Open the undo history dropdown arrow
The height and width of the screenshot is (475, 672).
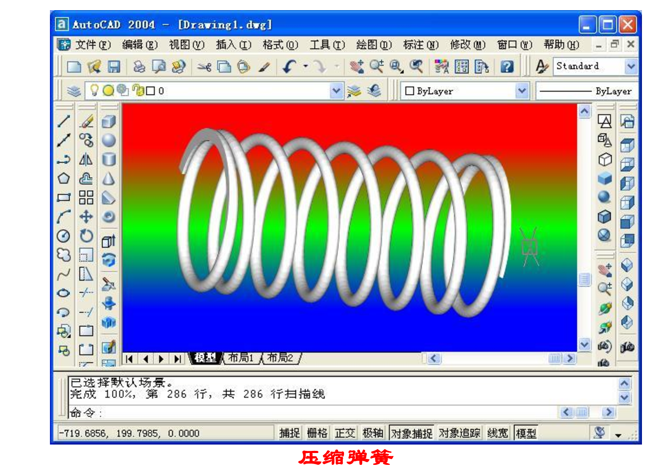(x=306, y=66)
